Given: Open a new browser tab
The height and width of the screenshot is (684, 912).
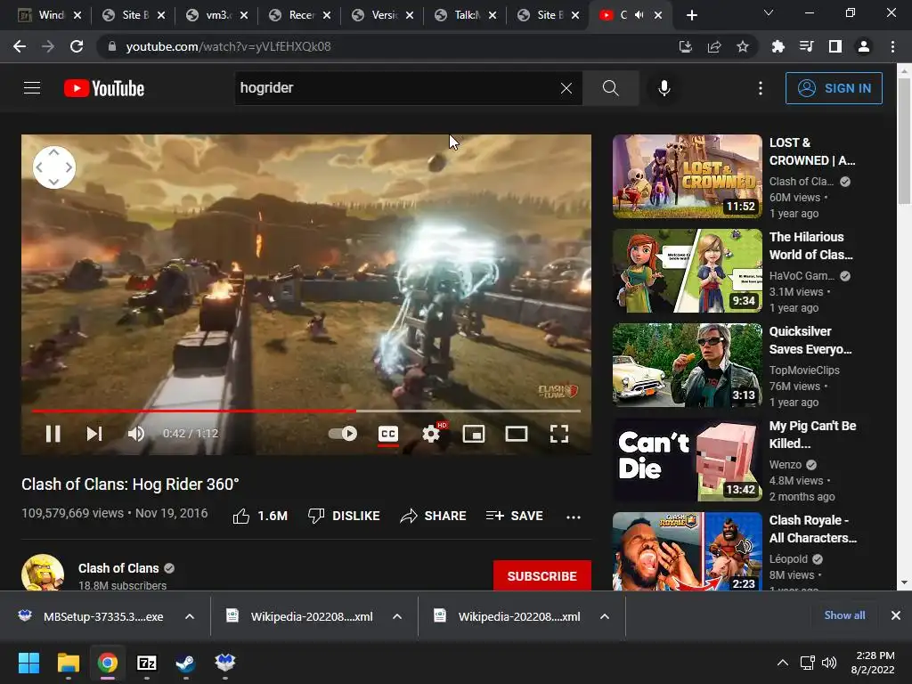Looking at the screenshot, I should coord(691,15).
